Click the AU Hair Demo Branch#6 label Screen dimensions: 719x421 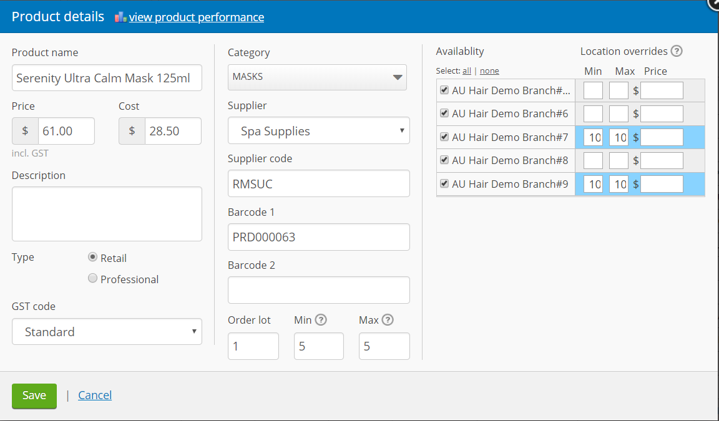[x=510, y=114]
